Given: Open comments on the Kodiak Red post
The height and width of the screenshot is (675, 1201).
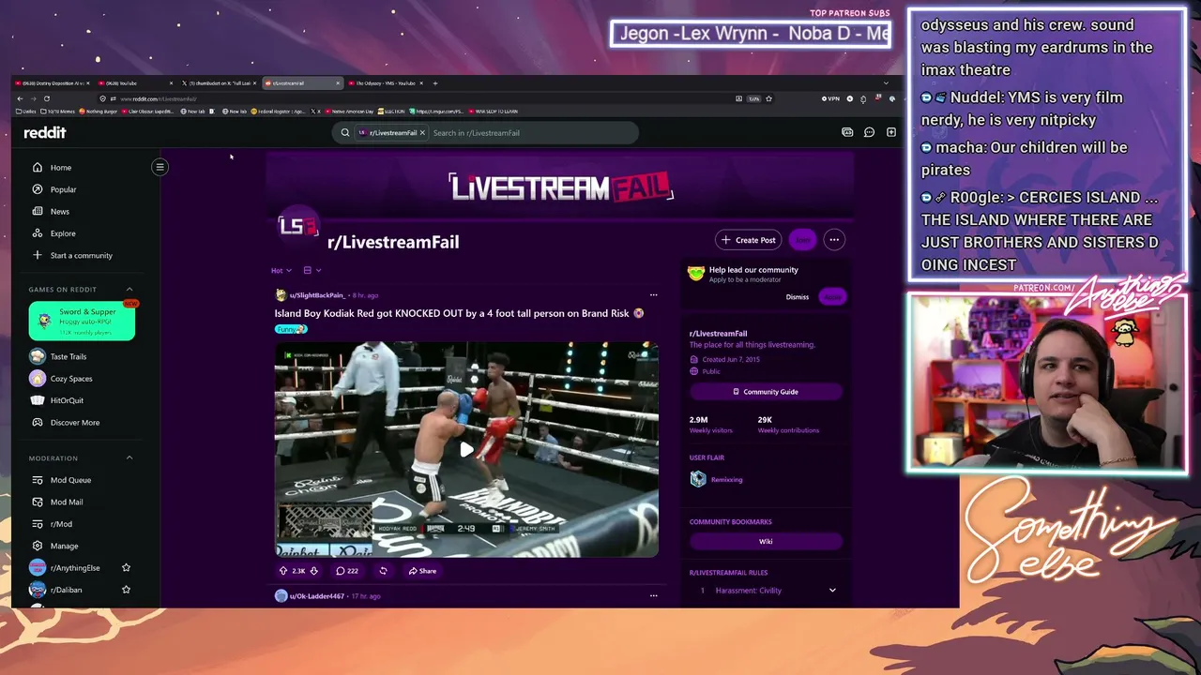Looking at the screenshot, I should pos(347,571).
